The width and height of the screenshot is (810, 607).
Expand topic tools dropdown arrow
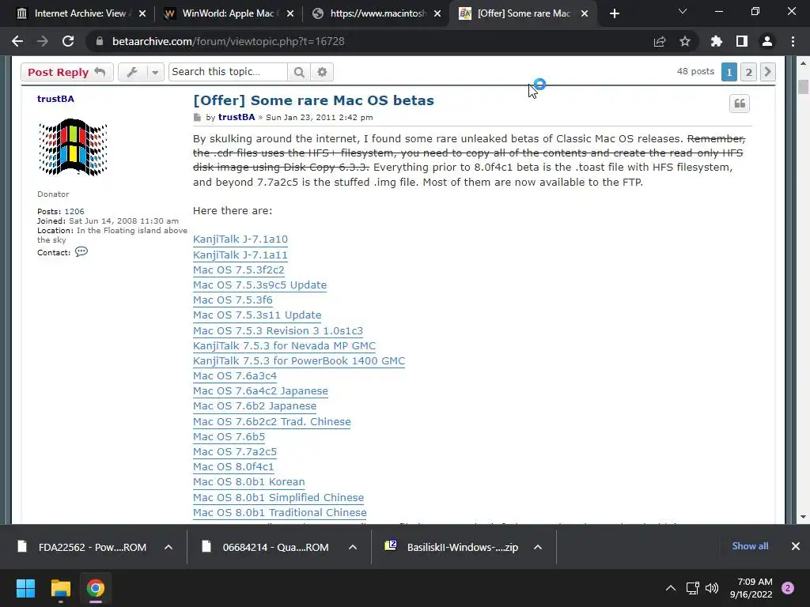(x=155, y=72)
